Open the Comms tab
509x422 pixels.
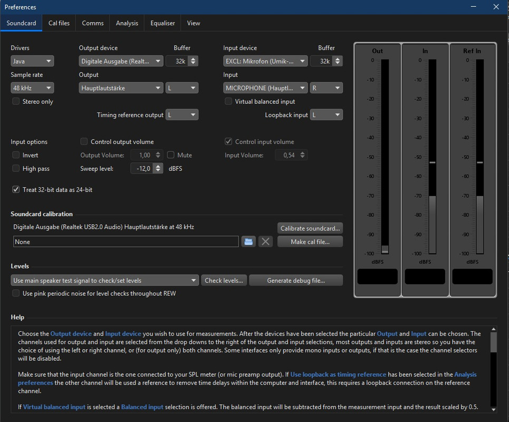coord(92,23)
